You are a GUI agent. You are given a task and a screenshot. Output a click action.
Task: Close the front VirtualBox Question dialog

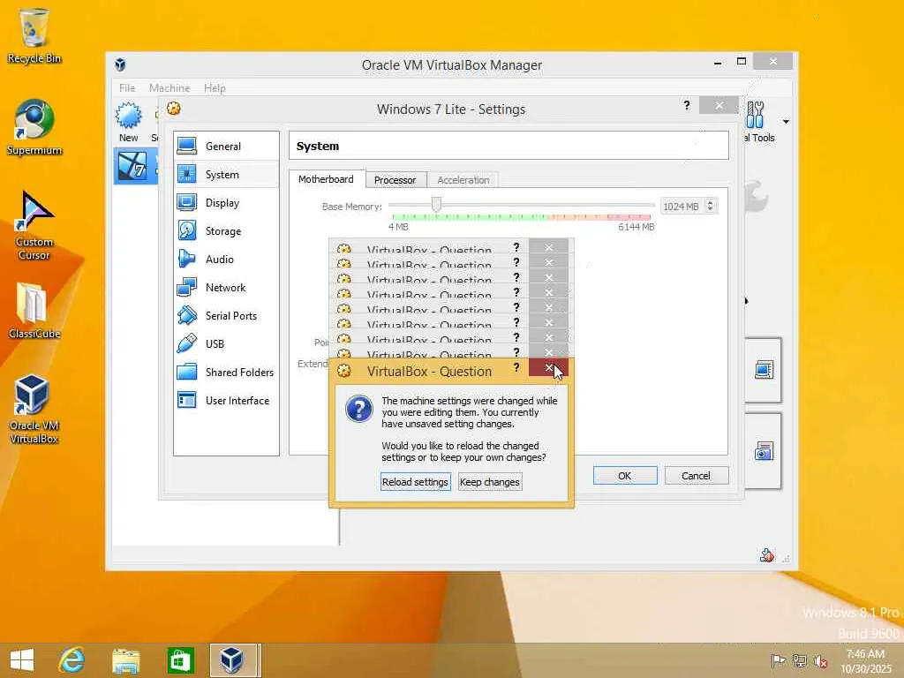click(548, 367)
